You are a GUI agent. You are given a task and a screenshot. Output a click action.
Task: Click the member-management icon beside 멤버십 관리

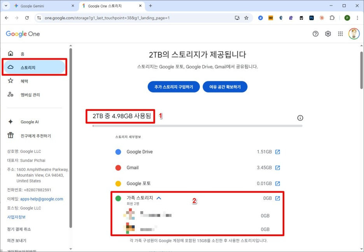point(10,94)
